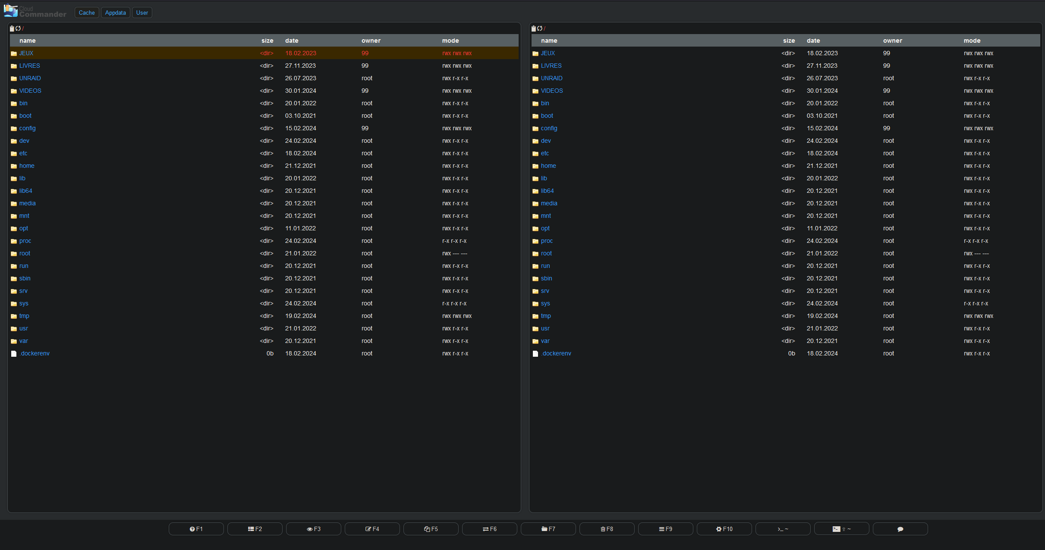Select 'mnt' folder name in right panel
This screenshot has width=1045, height=550.
coord(546,216)
